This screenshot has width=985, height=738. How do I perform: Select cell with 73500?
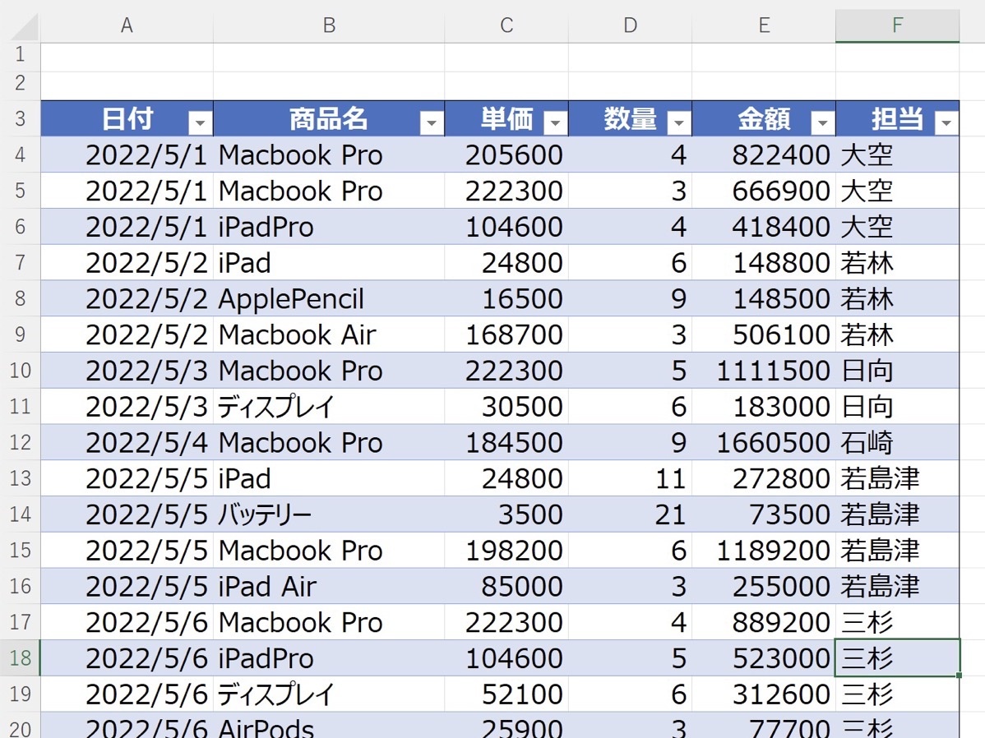click(764, 514)
